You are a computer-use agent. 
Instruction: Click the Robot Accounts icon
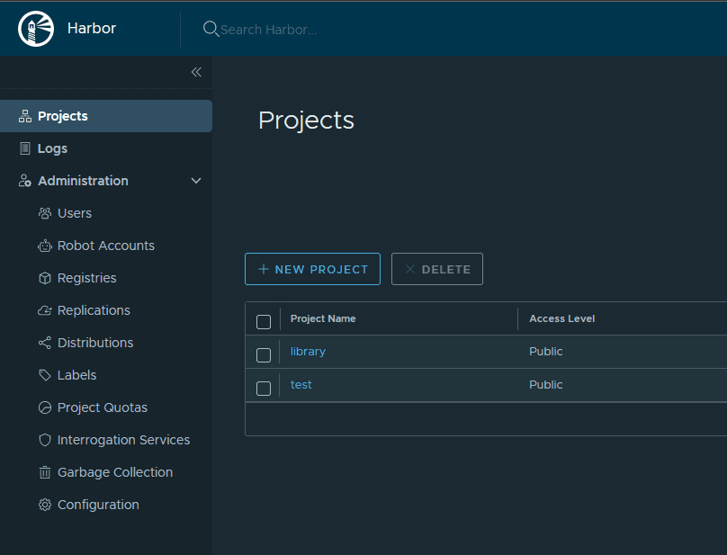coord(45,246)
